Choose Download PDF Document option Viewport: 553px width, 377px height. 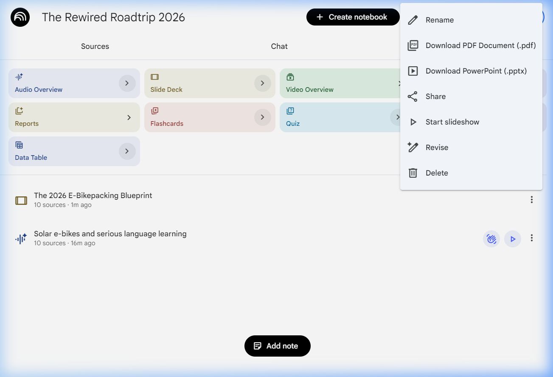point(480,45)
